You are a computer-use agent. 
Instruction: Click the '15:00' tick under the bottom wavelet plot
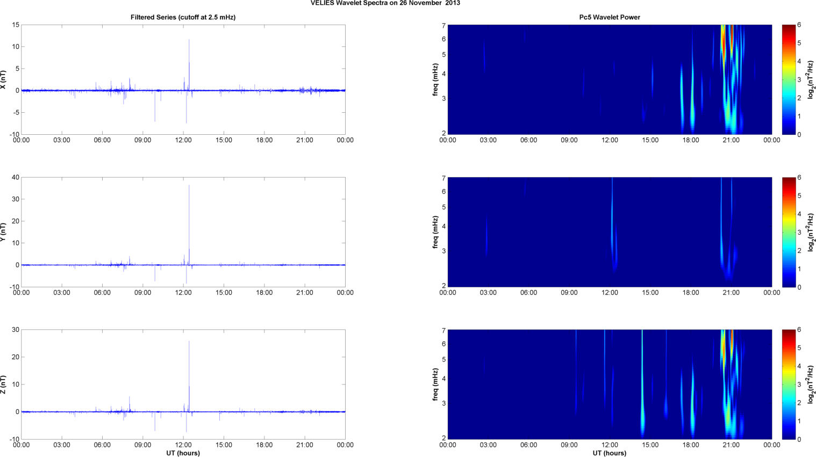pos(650,445)
